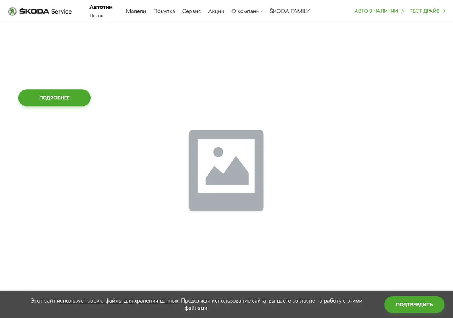Image resolution: width=453 pixels, height=318 pixels.
Task: Select the Автотим dealer name
Action: (101, 7)
